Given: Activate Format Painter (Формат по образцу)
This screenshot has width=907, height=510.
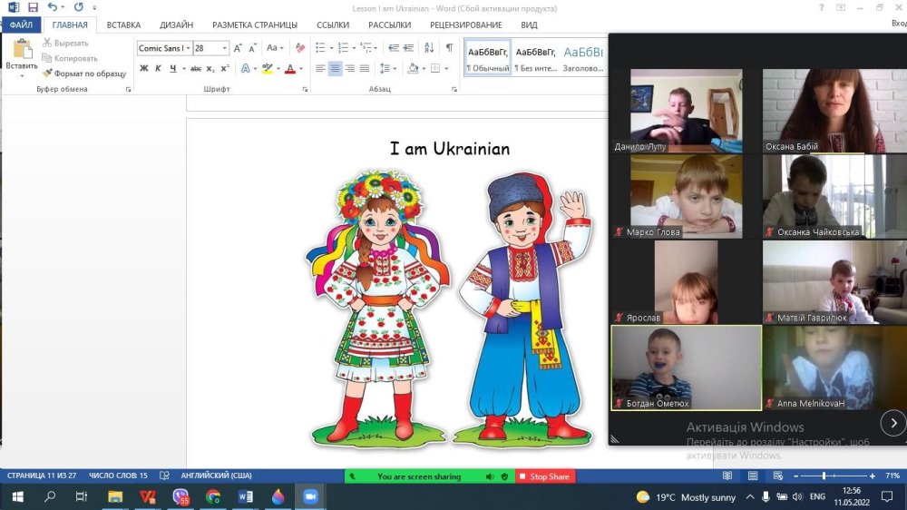Looking at the screenshot, I should pos(84,74).
